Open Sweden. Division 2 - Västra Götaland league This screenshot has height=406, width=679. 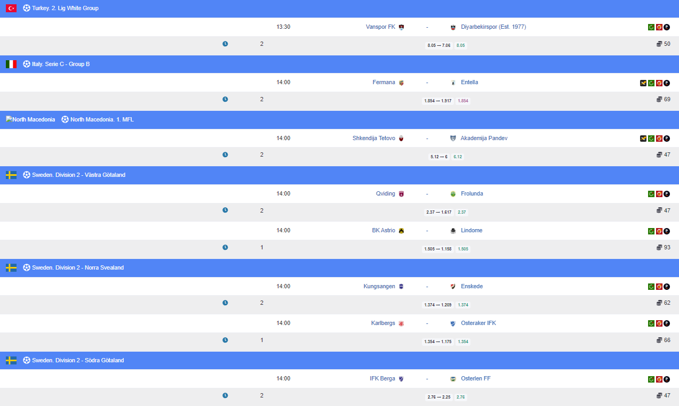click(x=78, y=175)
